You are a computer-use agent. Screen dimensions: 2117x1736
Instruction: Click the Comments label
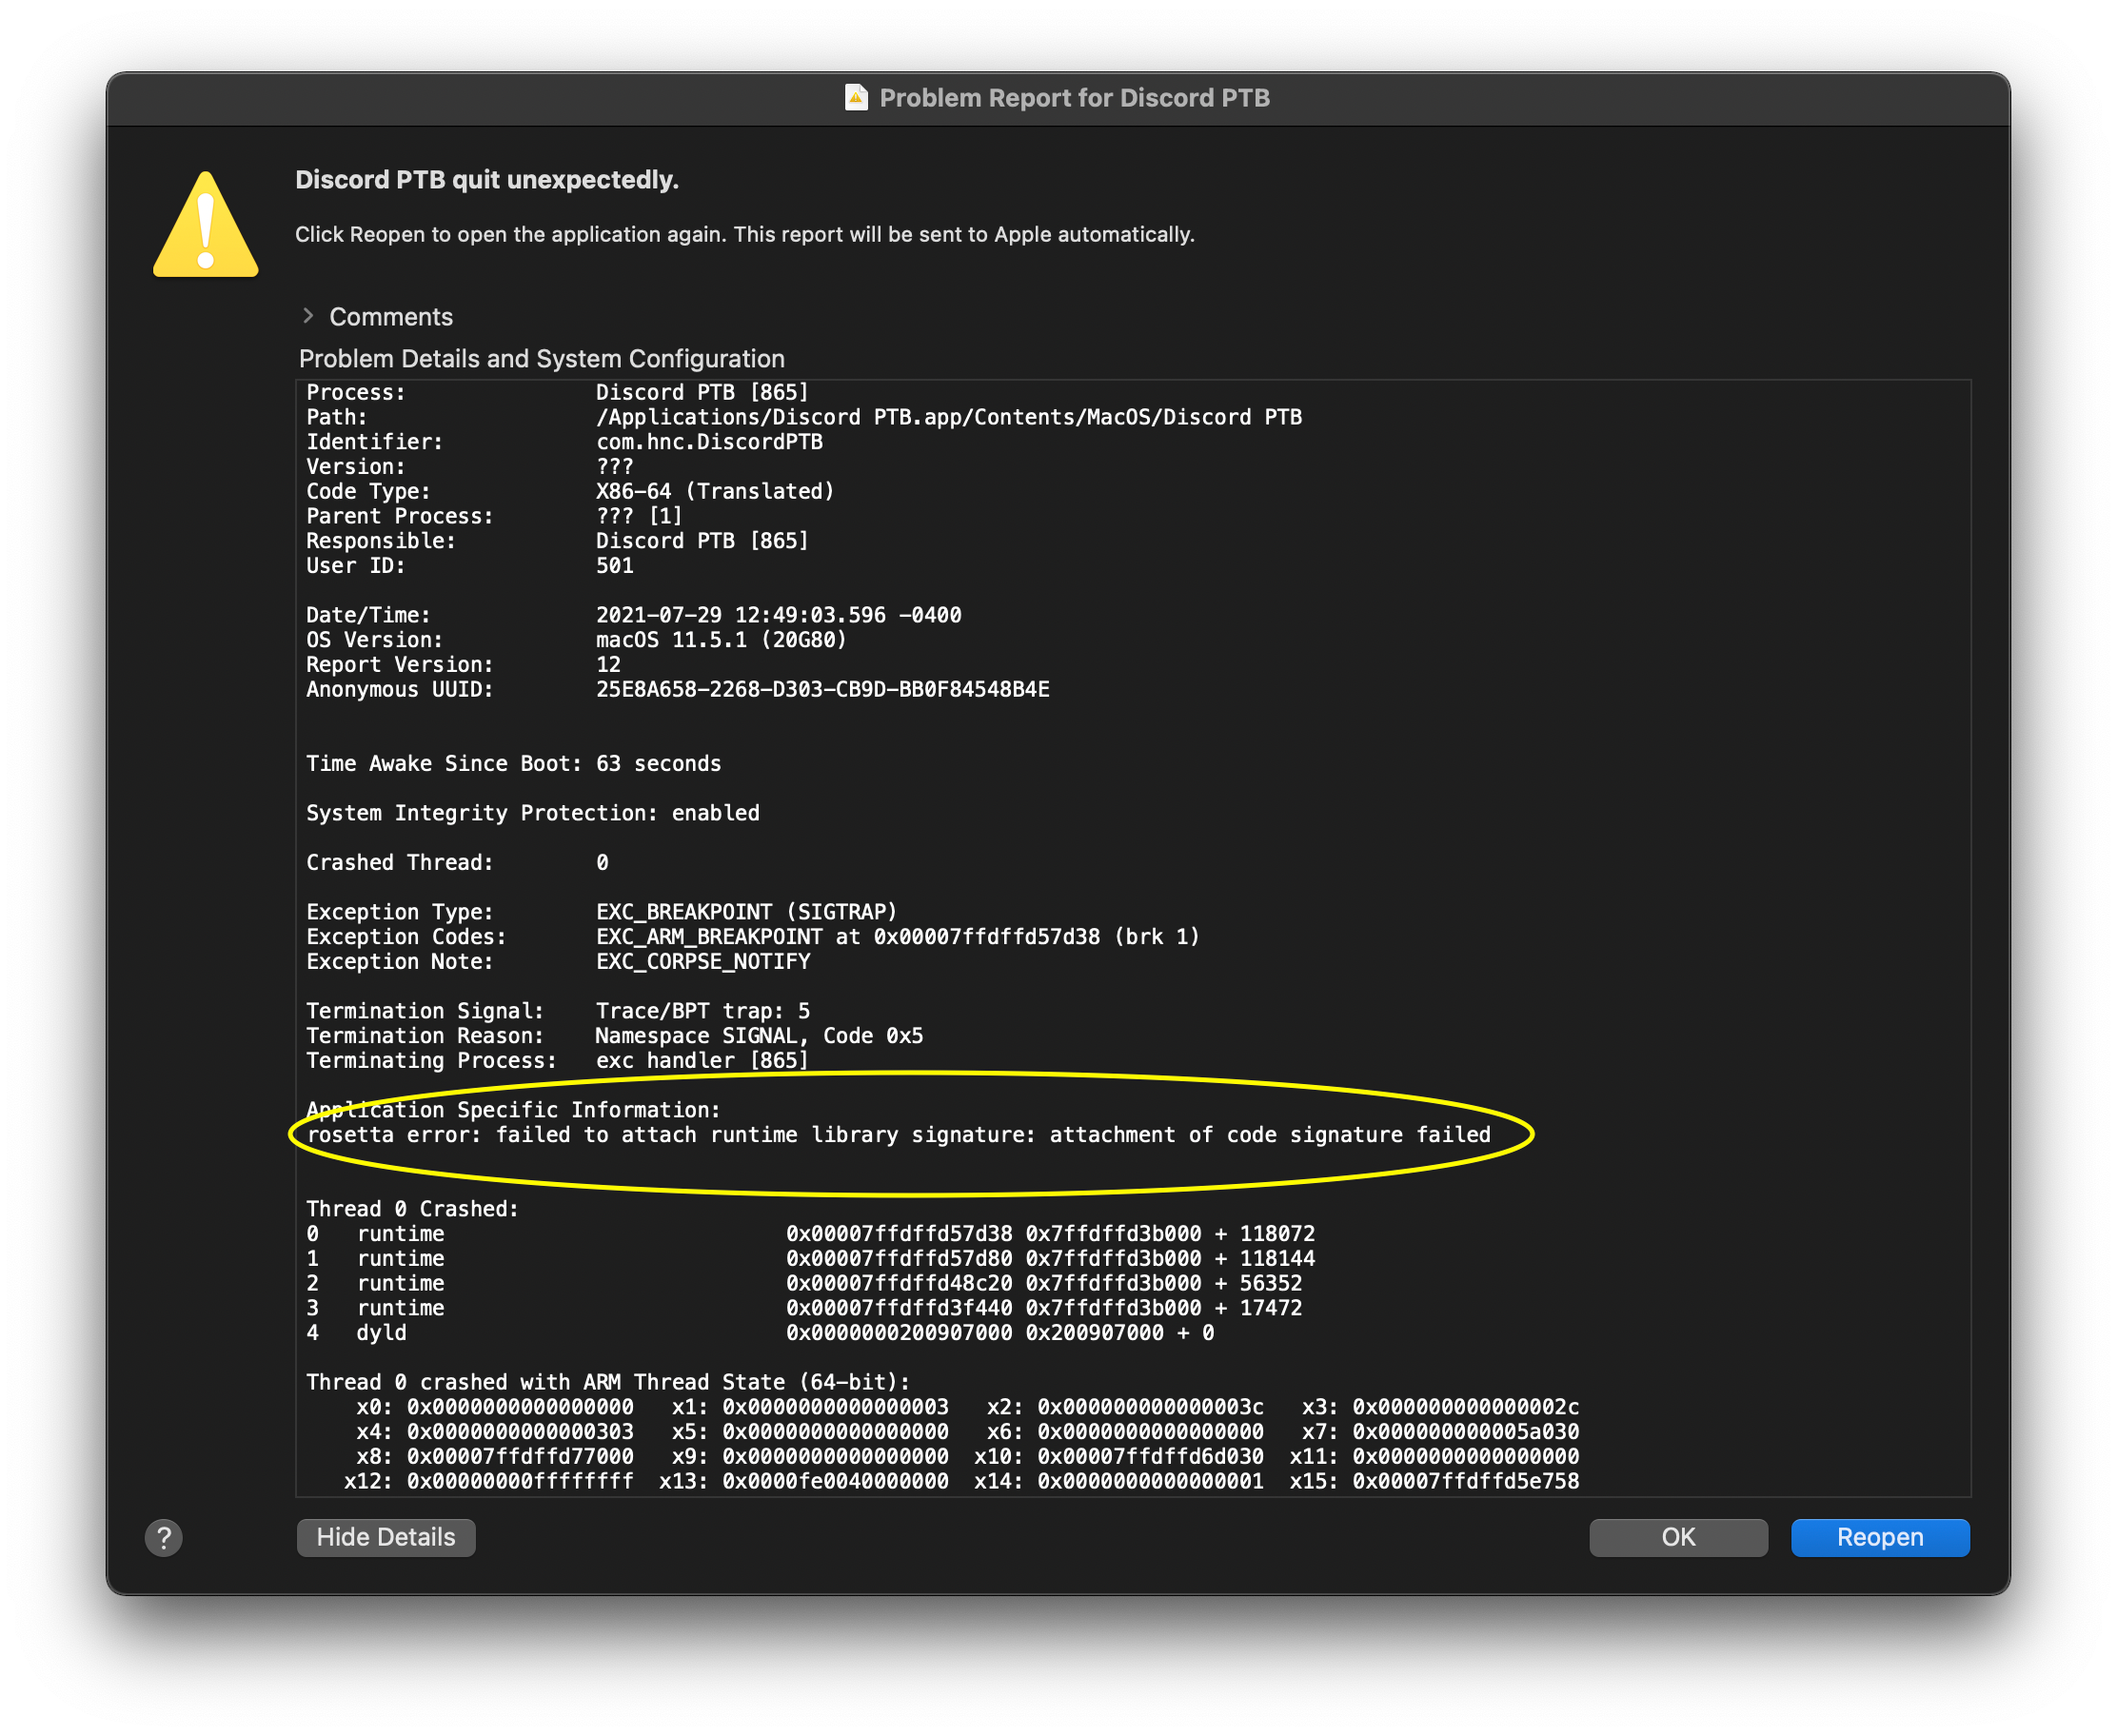tap(391, 317)
